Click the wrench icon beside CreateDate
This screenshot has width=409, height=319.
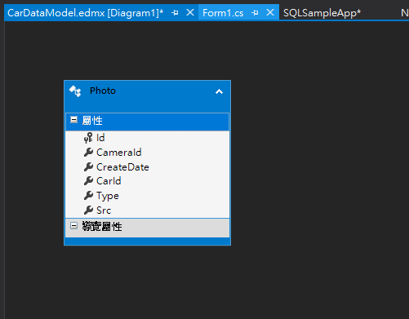pyautogui.click(x=88, y=167)
